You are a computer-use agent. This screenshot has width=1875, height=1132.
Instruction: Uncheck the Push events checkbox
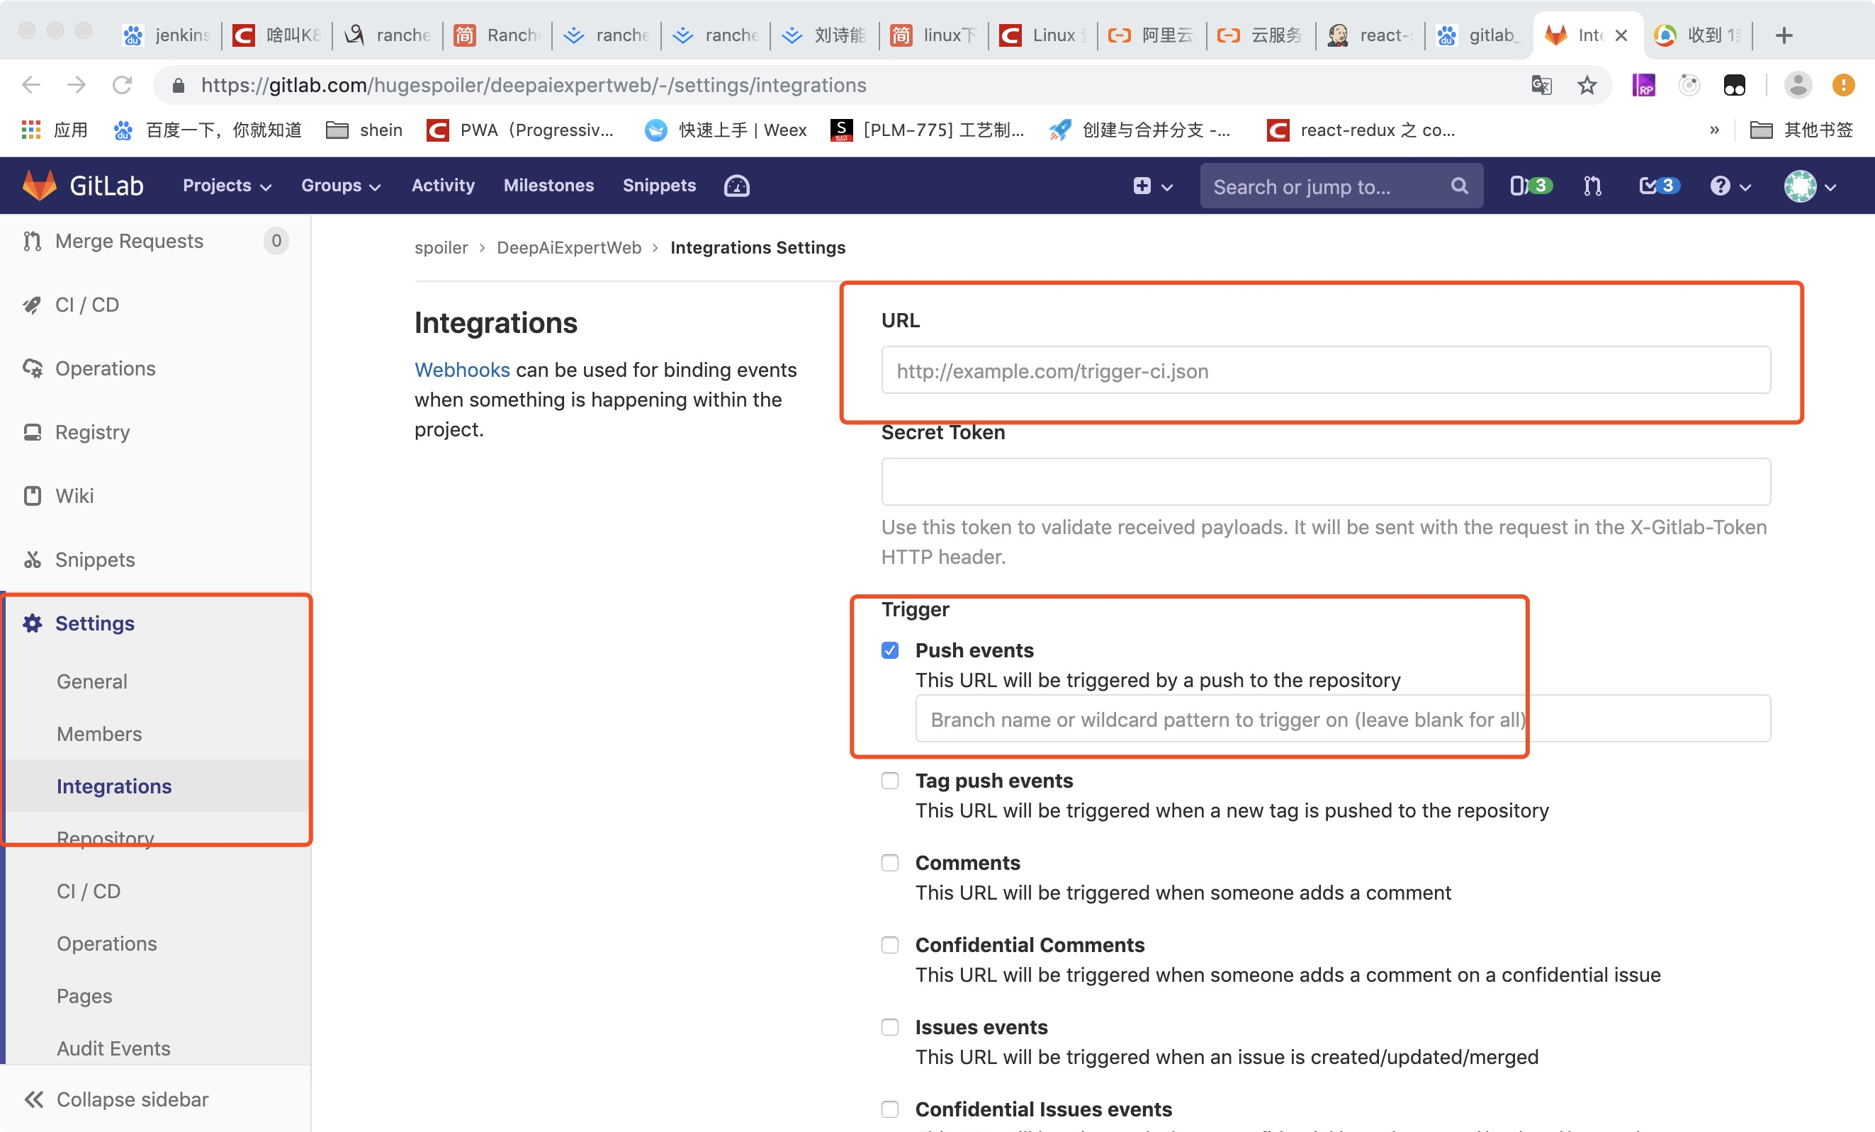point(889,650)
